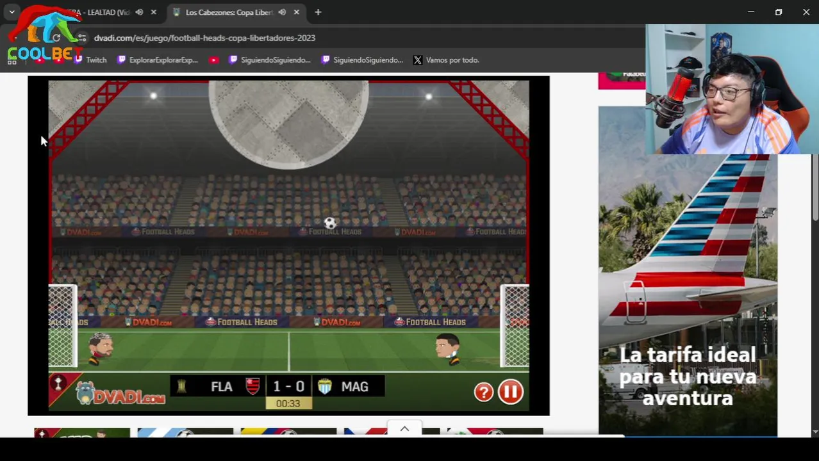This screenshot has width=819, height=461.
Task: Open the second SiguiendoSiguiendo... bookmark
Action: pyautogui.click(x=361, y=60)
